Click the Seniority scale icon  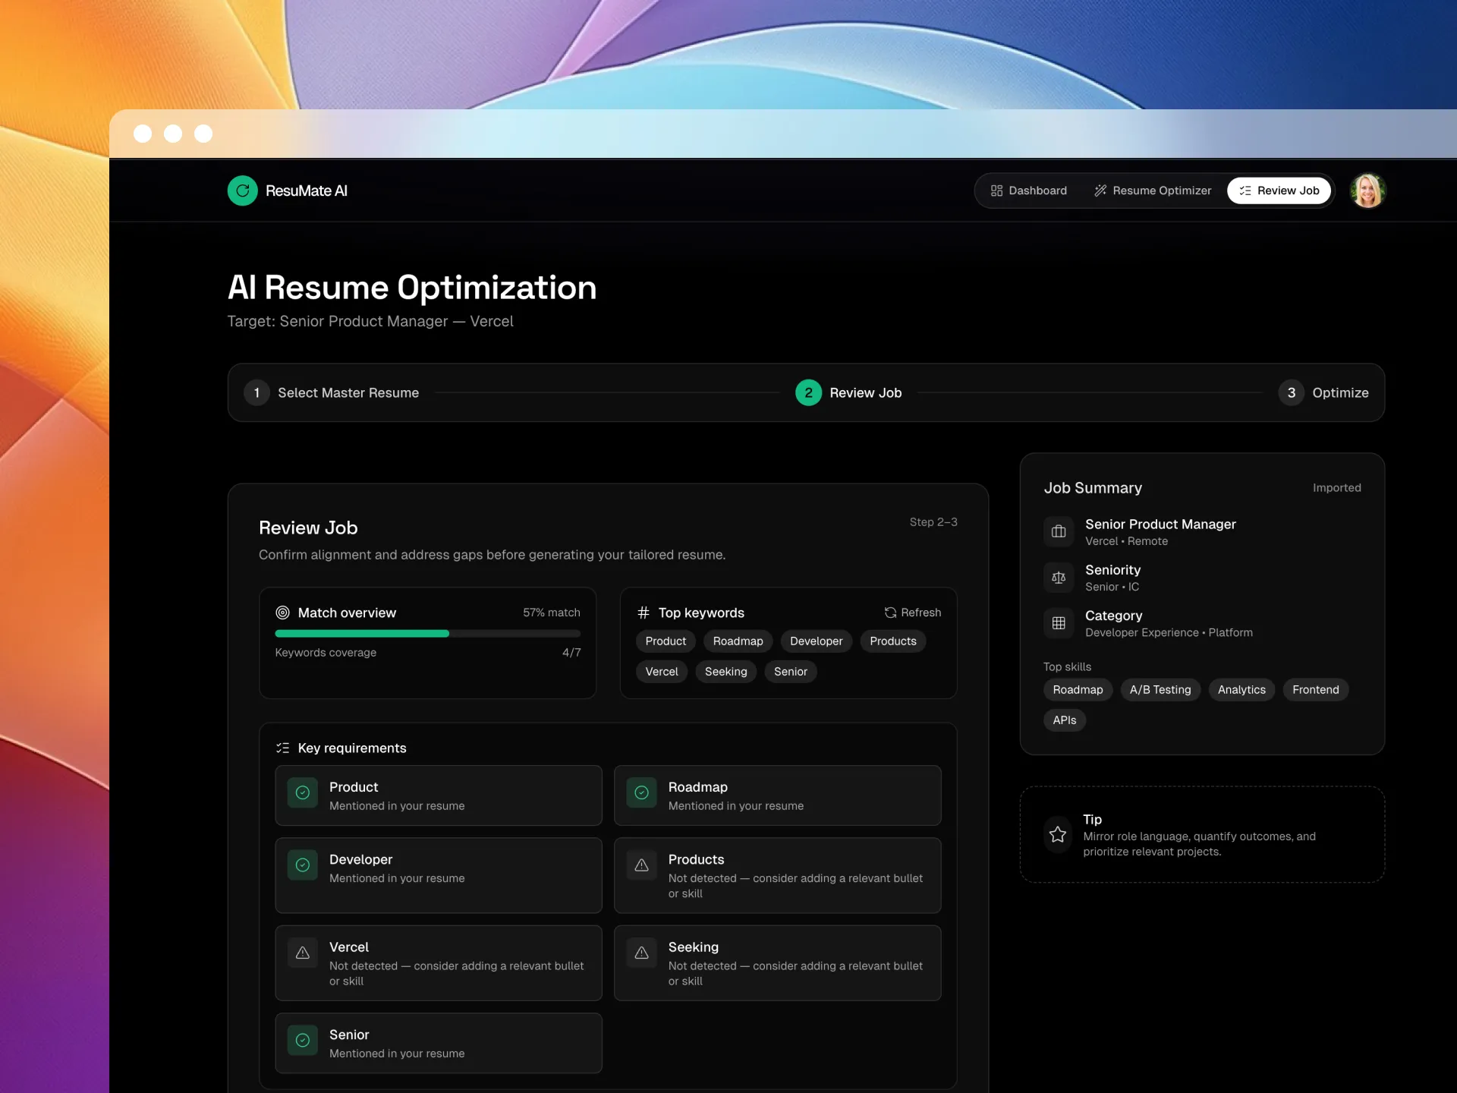(x=1059, y=578)
